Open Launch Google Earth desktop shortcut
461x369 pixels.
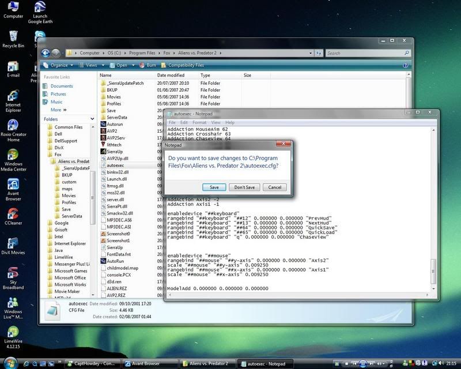pos(40,12)
